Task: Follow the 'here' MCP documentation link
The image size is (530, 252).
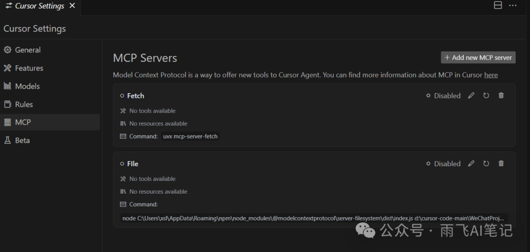Action: 491,75
